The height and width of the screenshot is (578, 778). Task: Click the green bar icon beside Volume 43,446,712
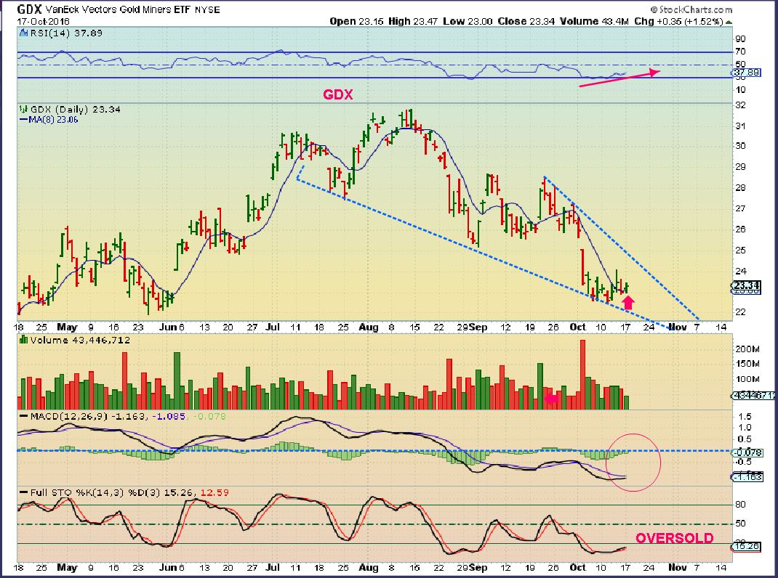(23, 340)
